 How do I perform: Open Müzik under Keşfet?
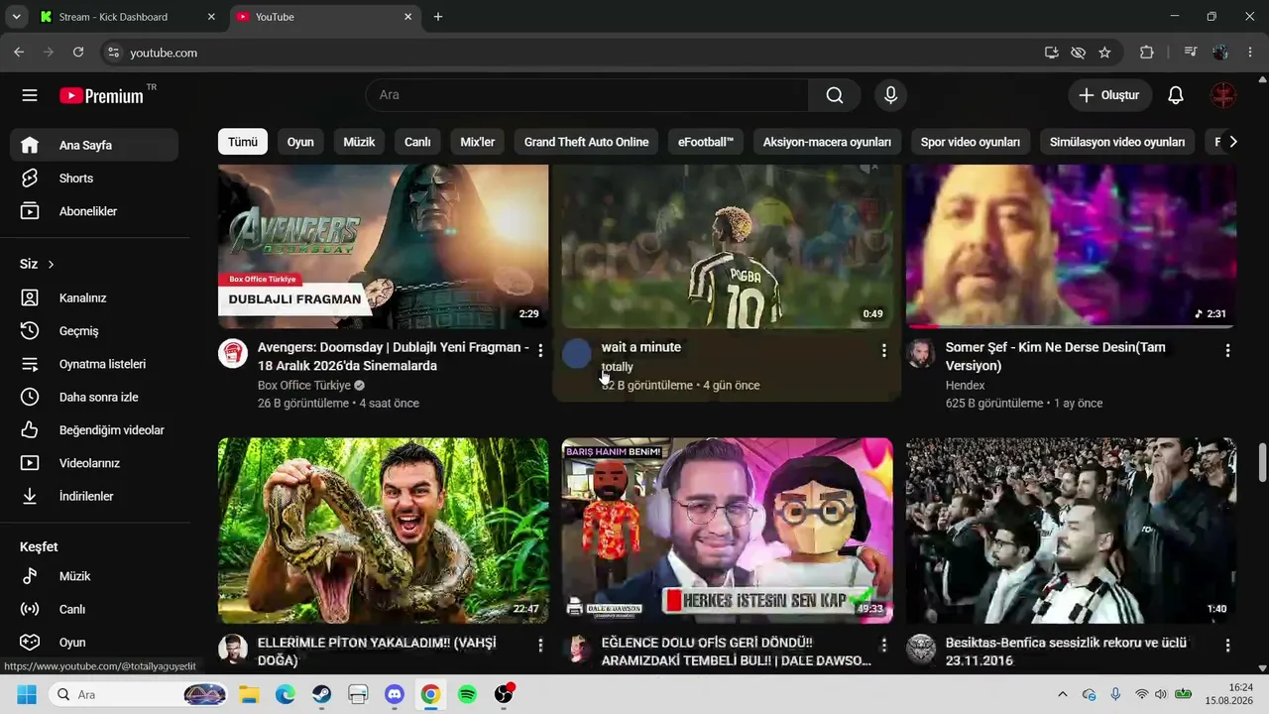pyautogui.click(x=95, y=576)
